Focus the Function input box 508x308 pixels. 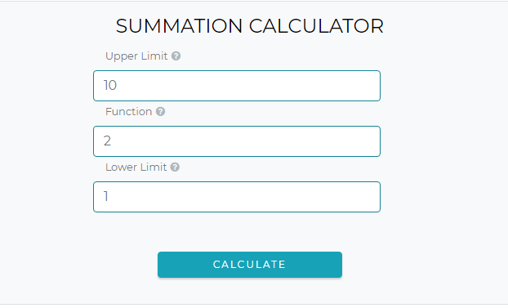[237, 141]
